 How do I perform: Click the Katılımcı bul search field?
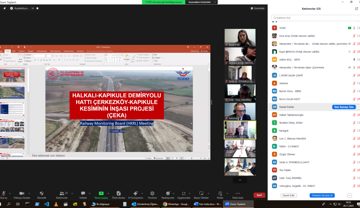click(x=314, y=18)
